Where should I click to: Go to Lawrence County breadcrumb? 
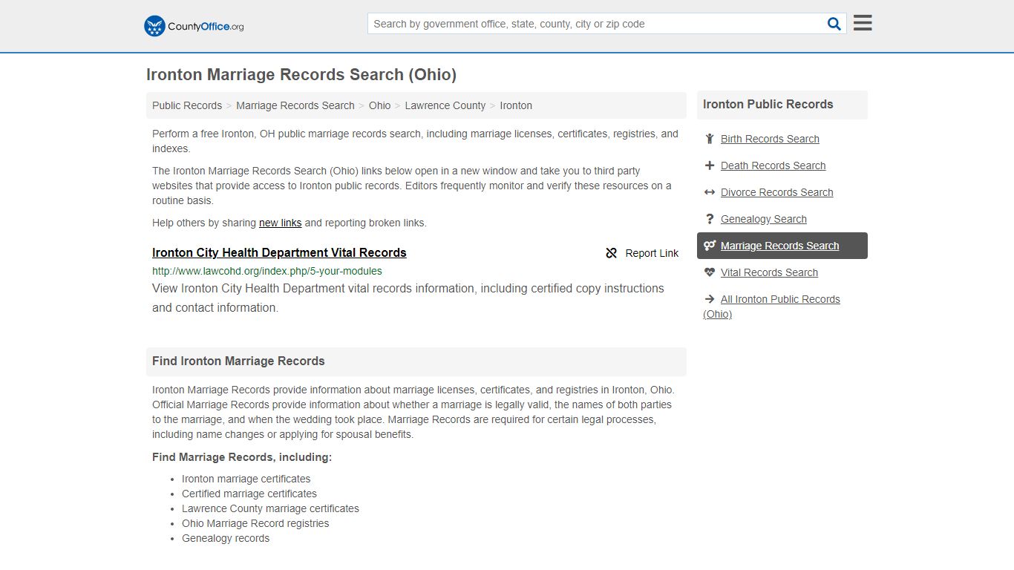[445, 105]
